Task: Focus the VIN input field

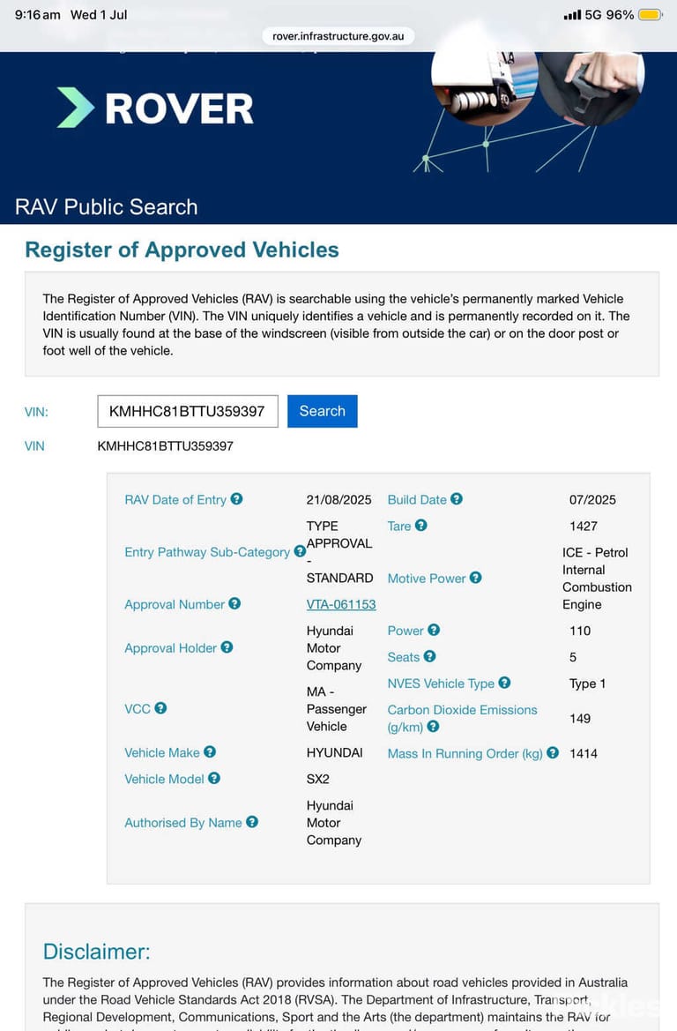Action: [x=188, y=411]
